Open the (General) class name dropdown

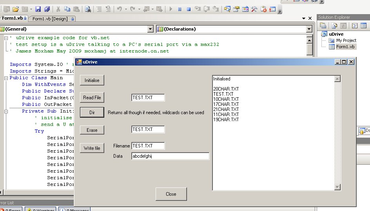151,29
